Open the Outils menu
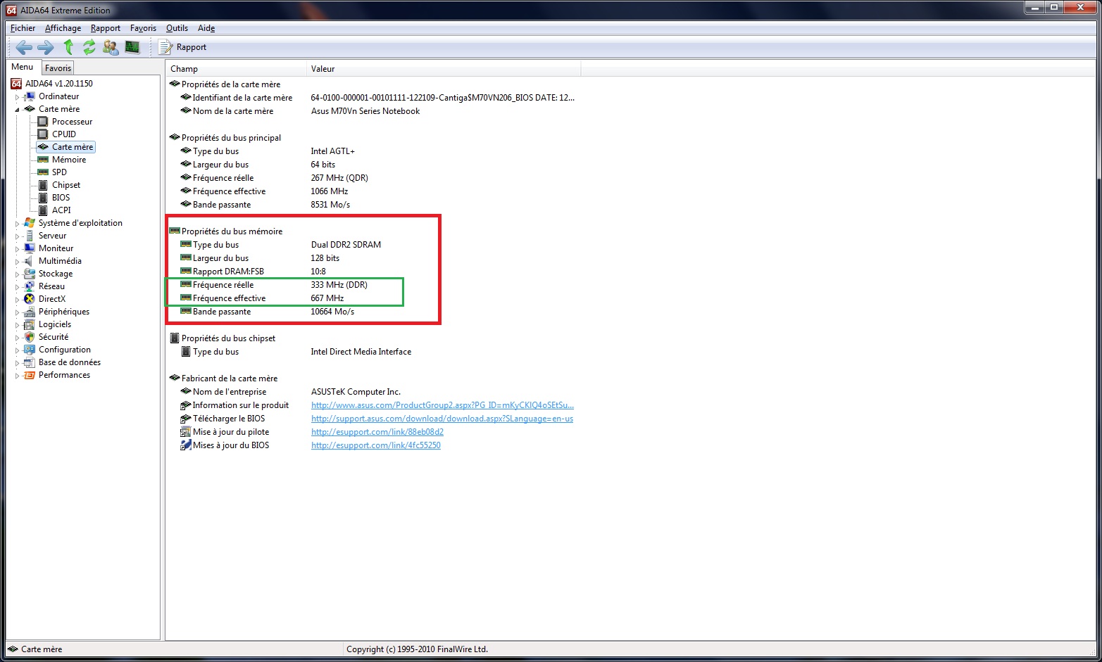This screenshot has width=1102, height=662. click(x=177, y=28)
